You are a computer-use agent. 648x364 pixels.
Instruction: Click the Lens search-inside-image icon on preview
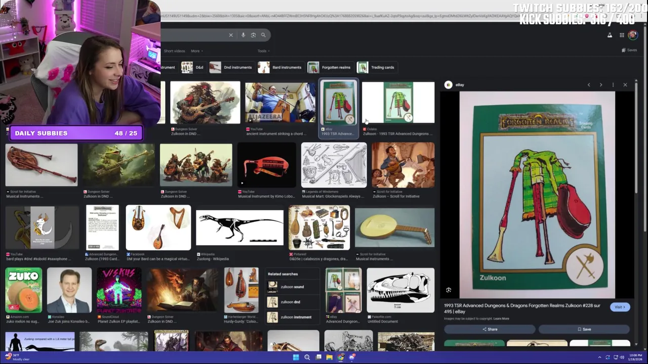[x=449, y=290]
